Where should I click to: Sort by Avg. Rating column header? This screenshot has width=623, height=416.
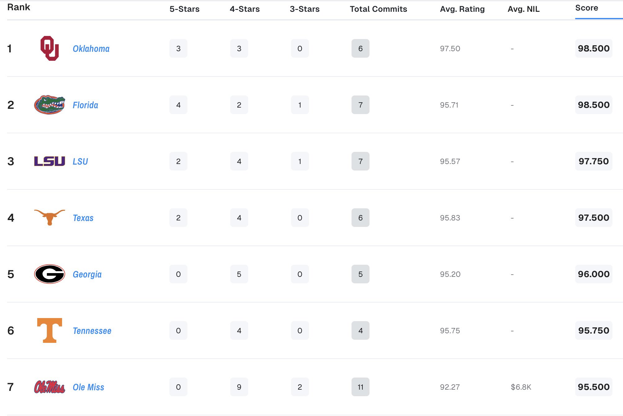pyautogui.click(x=462, y=9)
